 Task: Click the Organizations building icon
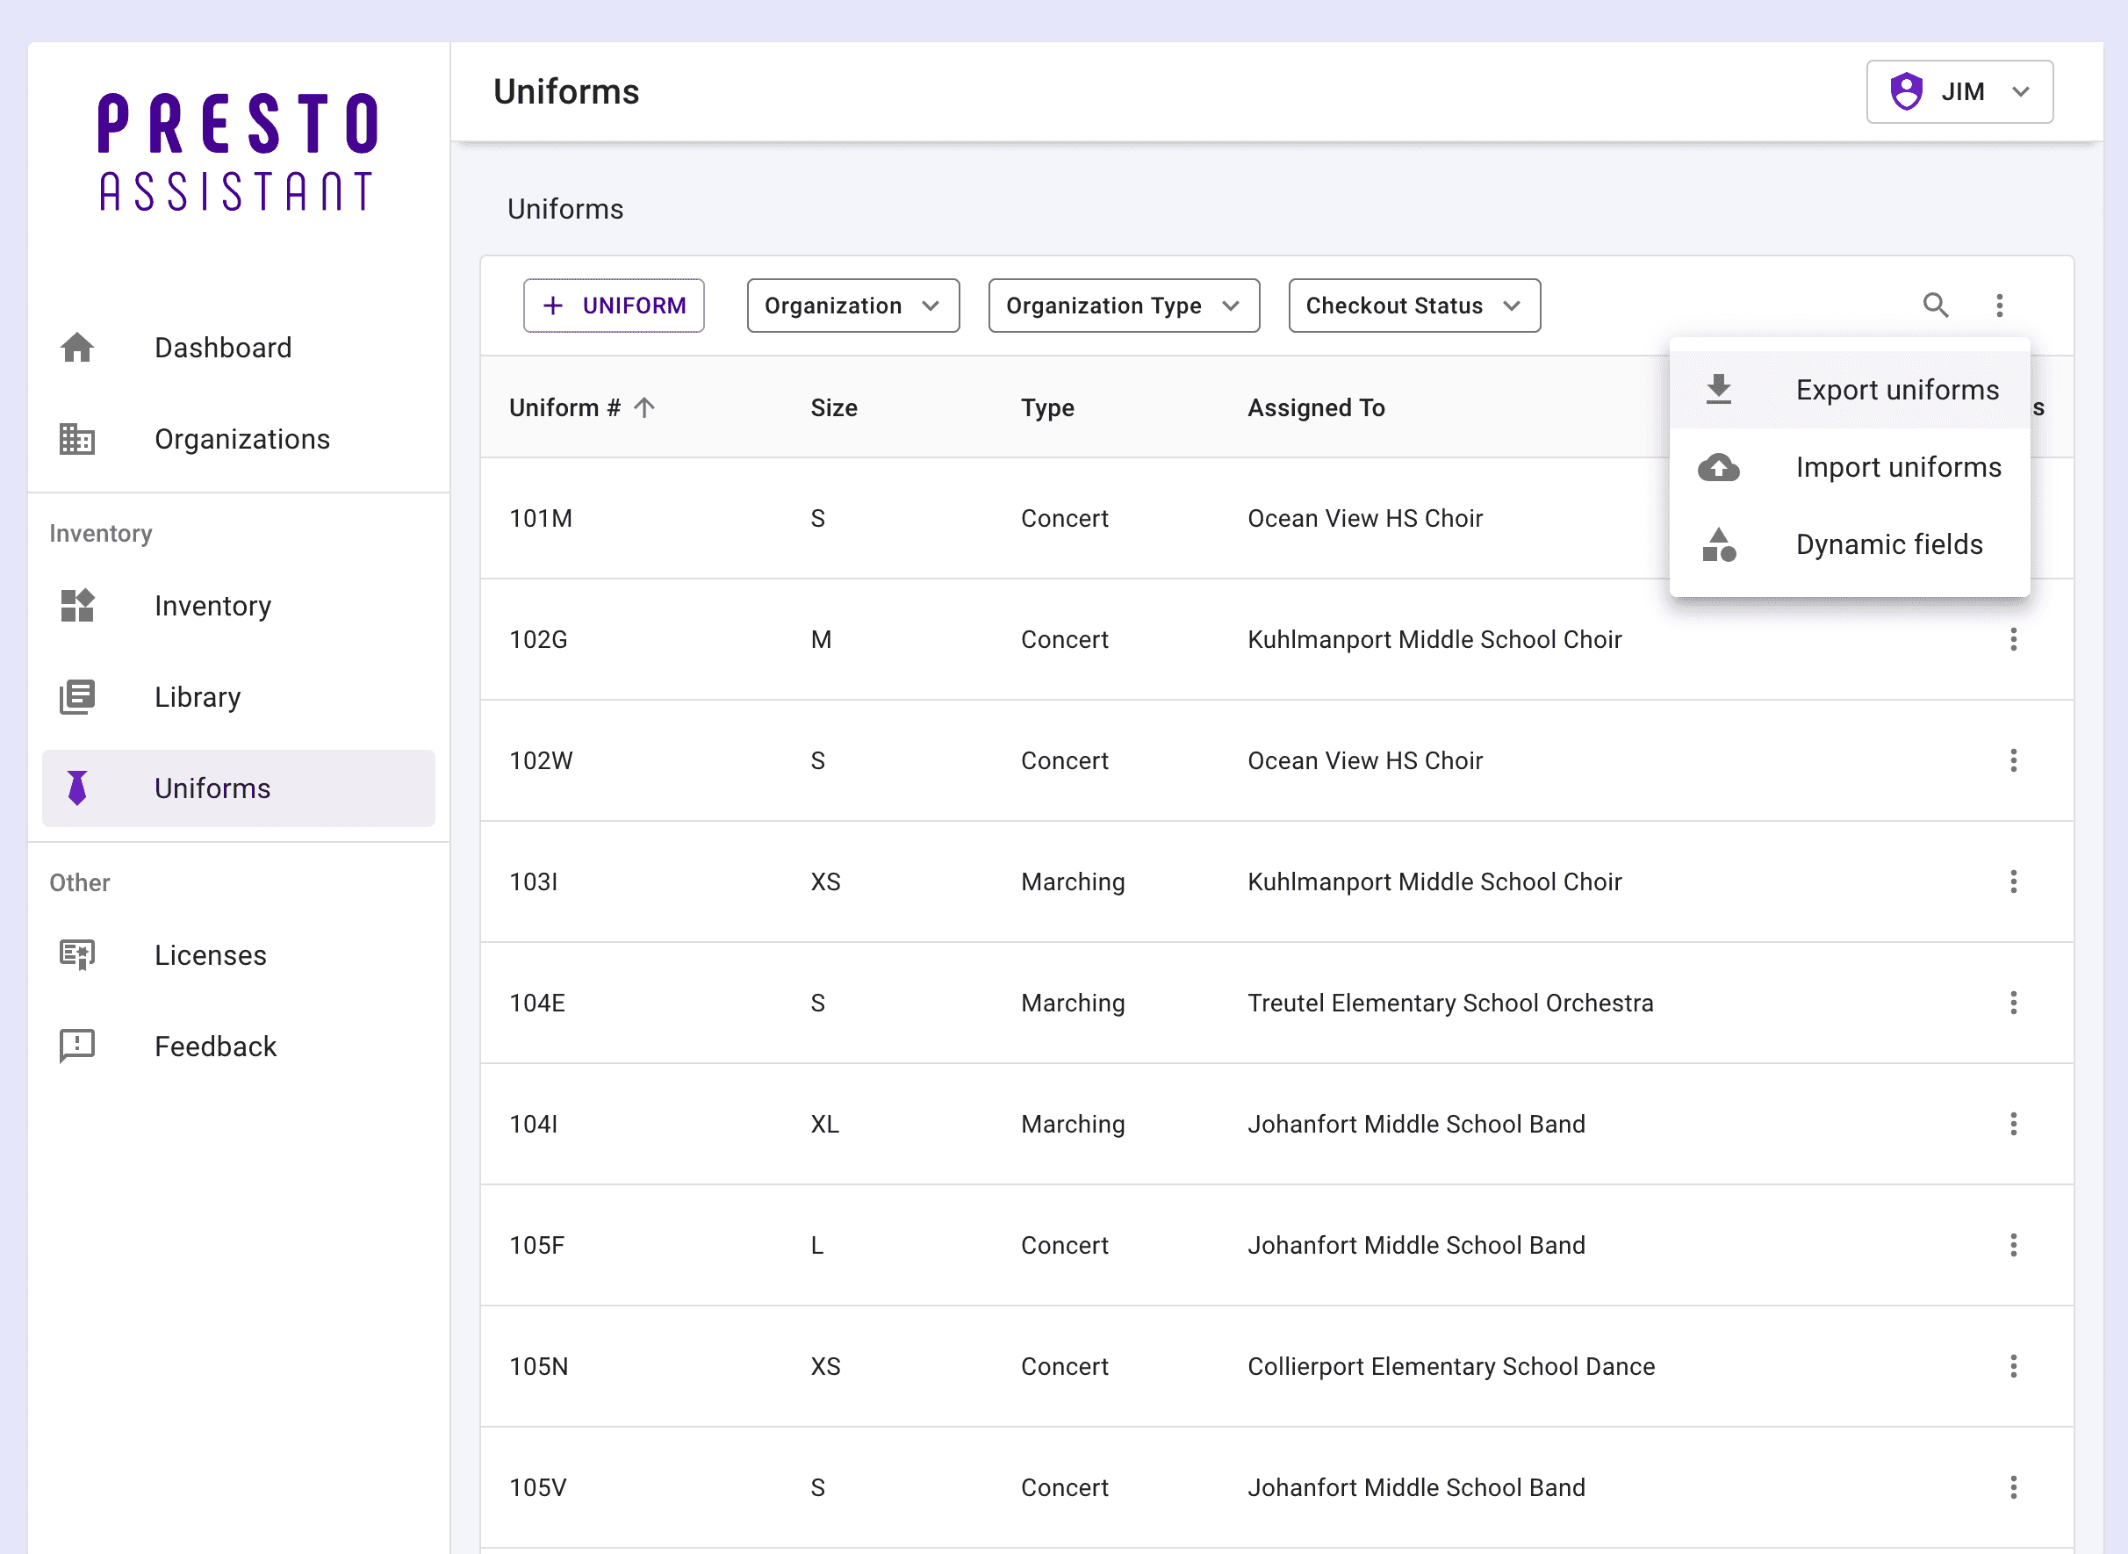76,439
